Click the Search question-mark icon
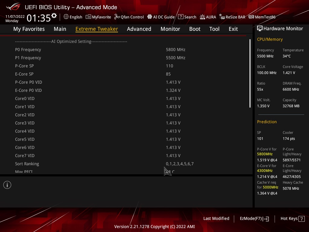This screenshot has height=232, width=309. click(180, 17)
